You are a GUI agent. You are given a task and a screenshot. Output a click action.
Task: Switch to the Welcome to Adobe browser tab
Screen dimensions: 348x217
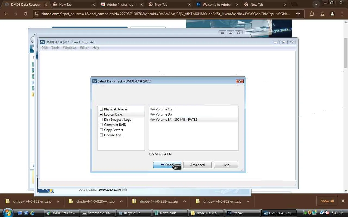point(217,5)
